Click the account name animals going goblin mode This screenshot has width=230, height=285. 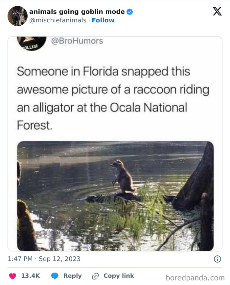77,12
